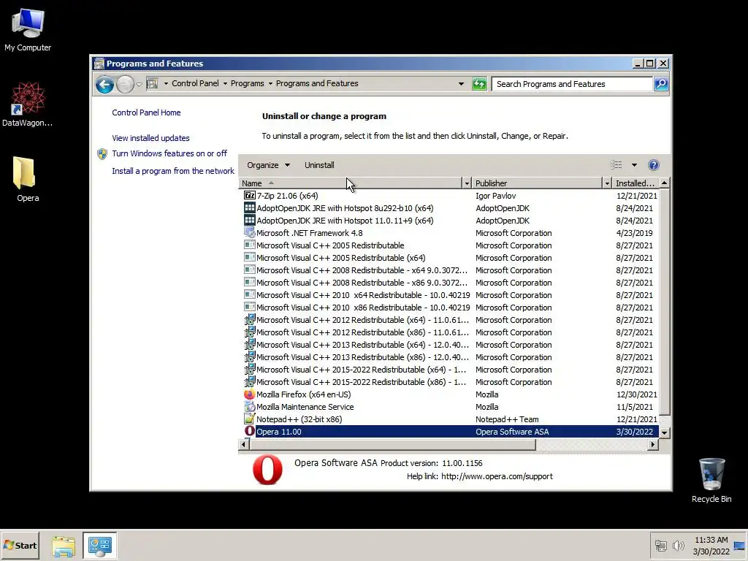Open the help question mark icon
748x561 pixels.
tap(654, 165)
